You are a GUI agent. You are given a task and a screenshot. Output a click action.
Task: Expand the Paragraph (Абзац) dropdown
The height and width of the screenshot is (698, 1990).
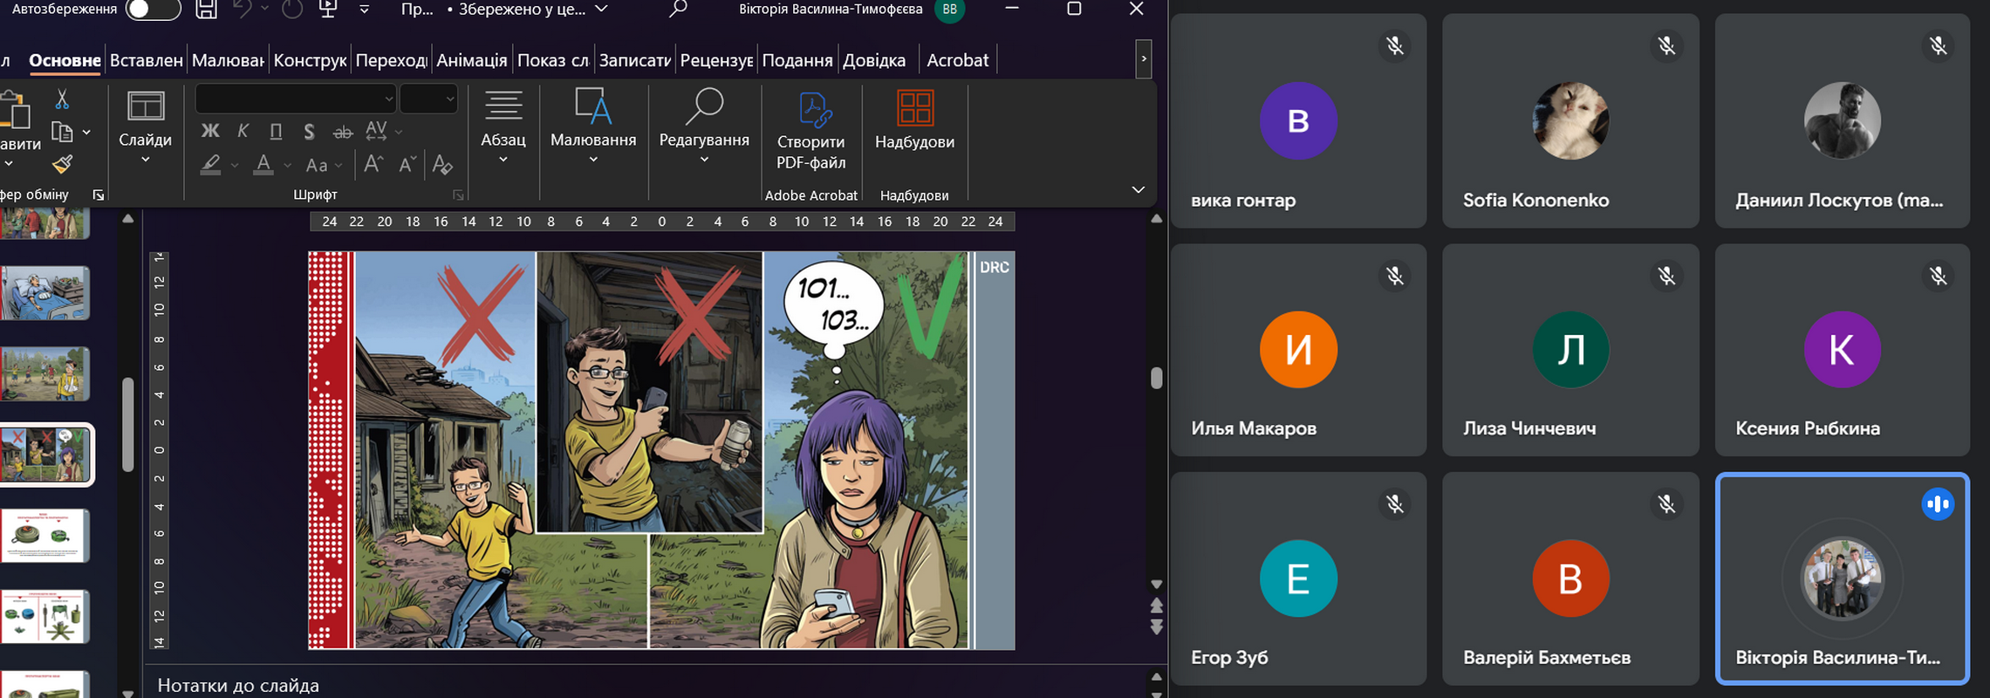click(x=503, y=128)
